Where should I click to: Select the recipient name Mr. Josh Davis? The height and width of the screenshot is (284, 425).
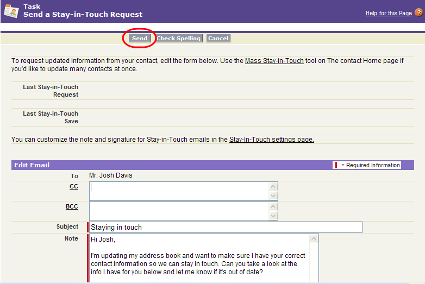110,175
